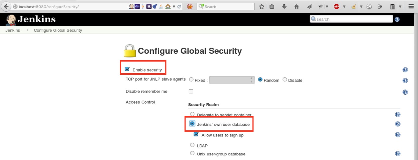Click the red blocked-script icon
This screenshot has width=418, height=160.
pos(190,6)
